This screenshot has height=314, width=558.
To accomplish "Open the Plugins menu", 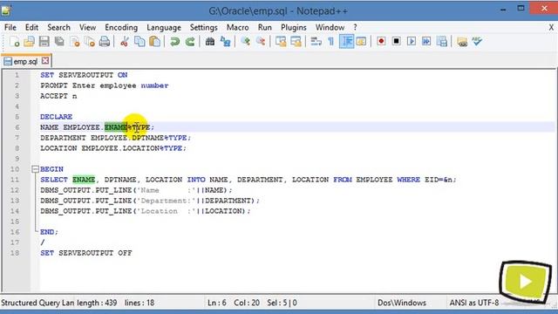I will 294,27.
